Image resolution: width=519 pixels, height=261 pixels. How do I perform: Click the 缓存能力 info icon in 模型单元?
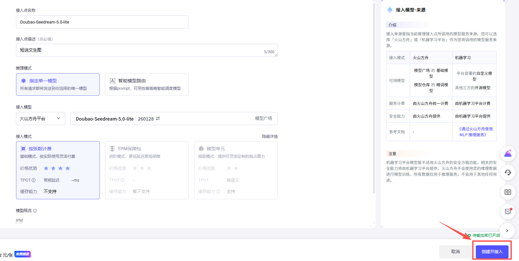coord(218,191)
